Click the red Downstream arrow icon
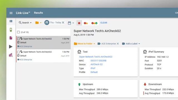Image resolution: width=178 pixels, height=100 pixels. point(145,84)
